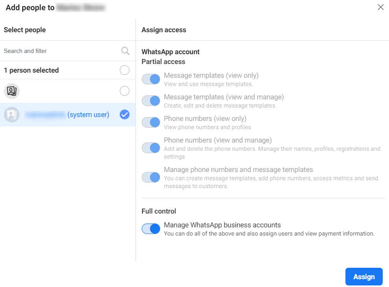The width and height of the screenshot is (389, 287).
Task: Click 'Select people' heading
Action: click(x=25, y=30)
